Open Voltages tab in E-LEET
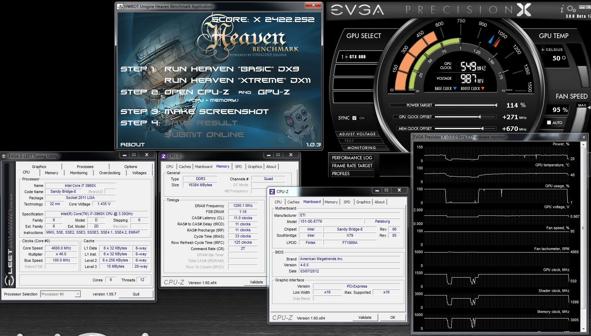This screenshot has width=591, height=336. (139, 173)
